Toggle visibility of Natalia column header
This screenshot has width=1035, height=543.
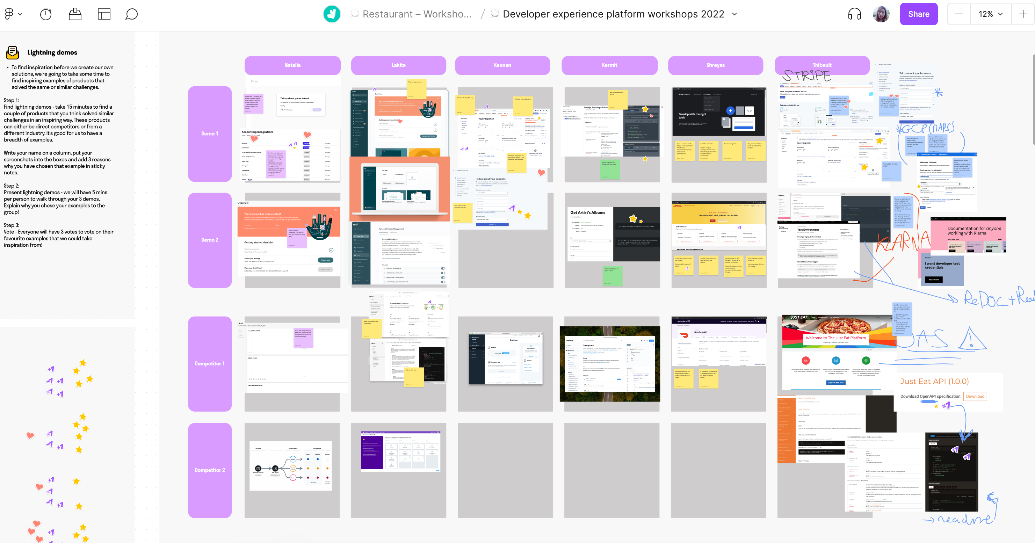coord(292,65)
